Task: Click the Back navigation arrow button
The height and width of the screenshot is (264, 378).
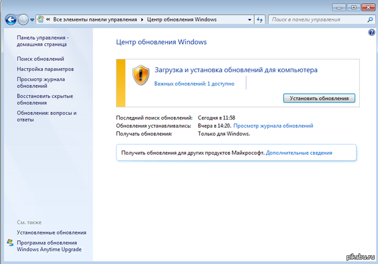Action: point(11,20)
